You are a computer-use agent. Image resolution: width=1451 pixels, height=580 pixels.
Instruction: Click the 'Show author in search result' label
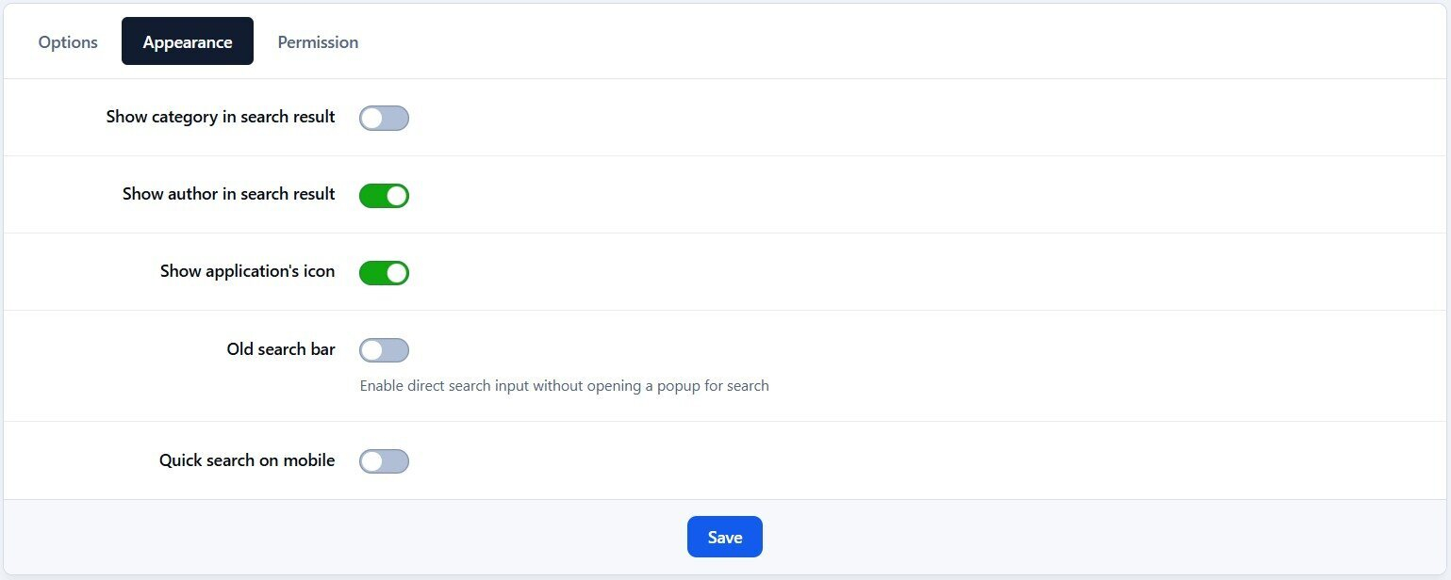(x=228, y=194)
